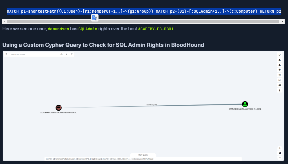The width and height of the screenshot is (288, 164).
Task: Open the About info panel
Action: click(x=280, y=90)
